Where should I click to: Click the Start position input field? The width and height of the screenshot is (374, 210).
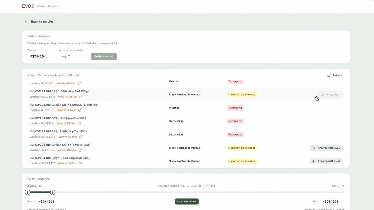49,202
